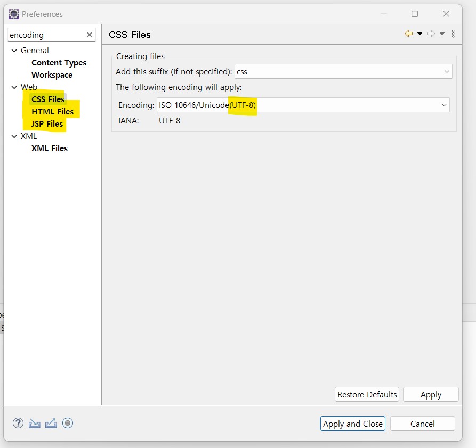Go forward to next preference page
This screenshot has width=476, height=448.
(x=431, y=34)
